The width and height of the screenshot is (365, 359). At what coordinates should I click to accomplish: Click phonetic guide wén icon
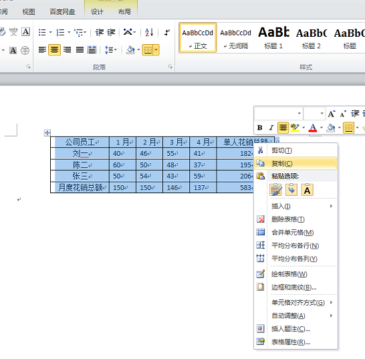pos(13,31)
